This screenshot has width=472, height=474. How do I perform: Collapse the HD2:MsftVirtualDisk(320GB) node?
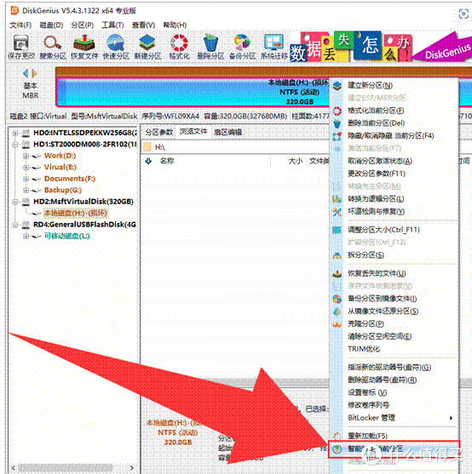coord(14,202)
